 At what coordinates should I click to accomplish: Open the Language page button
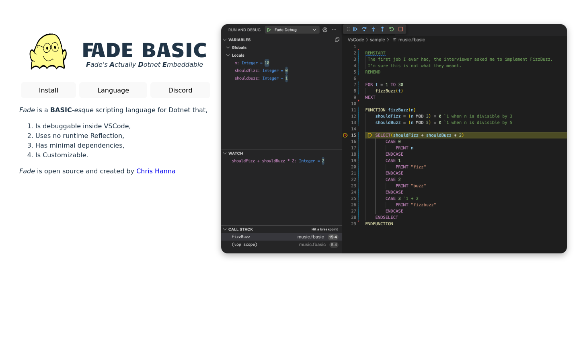click(113, 90)
